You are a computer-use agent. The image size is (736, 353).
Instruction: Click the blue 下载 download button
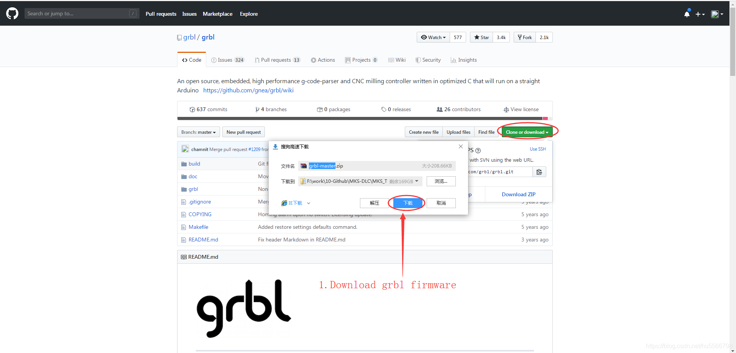click(x=408, y=203)
